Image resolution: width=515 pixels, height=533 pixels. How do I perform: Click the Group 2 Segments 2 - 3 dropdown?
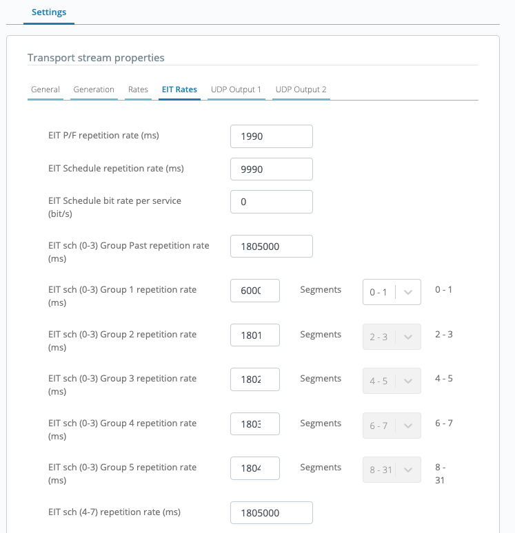coord(392,337)
